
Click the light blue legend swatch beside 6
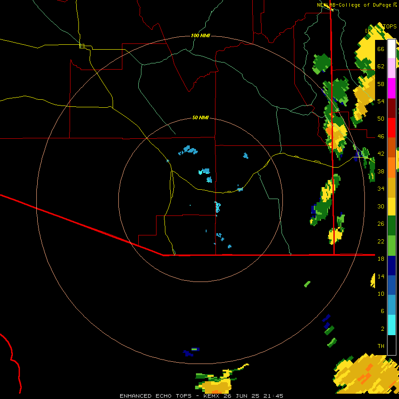point(391,305)
